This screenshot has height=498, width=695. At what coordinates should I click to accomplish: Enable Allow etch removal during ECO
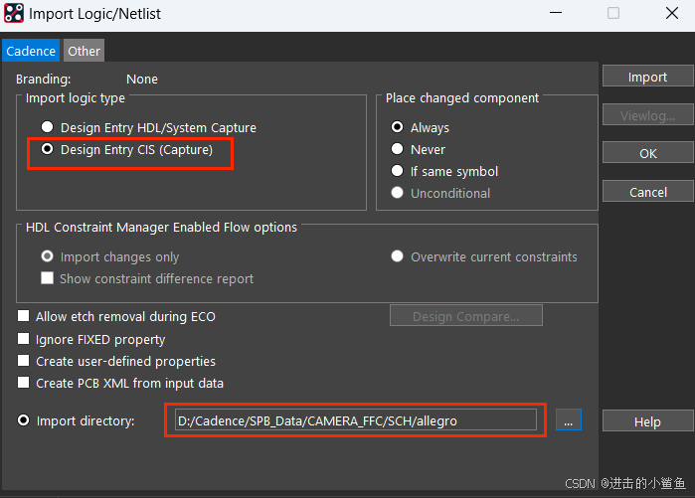coord(23,316)
